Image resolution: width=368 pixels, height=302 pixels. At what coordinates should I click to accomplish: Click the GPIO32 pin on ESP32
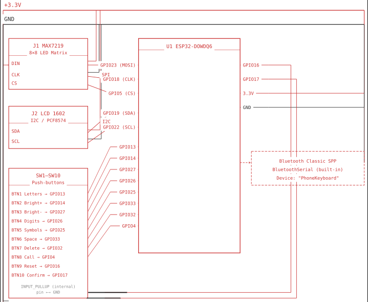(127, 214)
